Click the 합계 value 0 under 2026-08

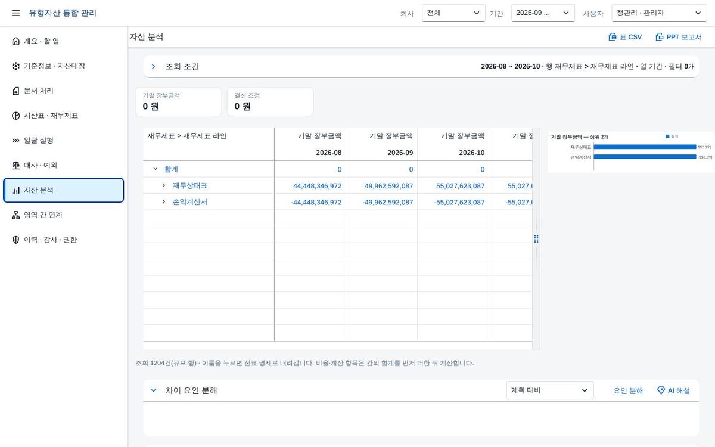[339, 170]
